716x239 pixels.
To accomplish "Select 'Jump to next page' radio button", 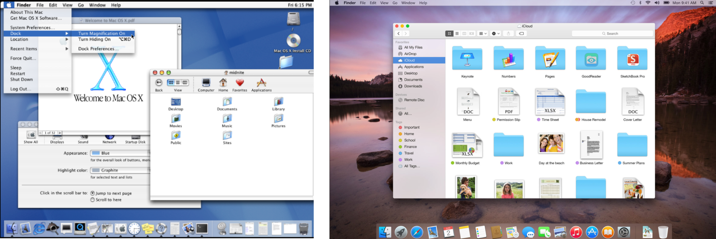I will coord(92,193).
